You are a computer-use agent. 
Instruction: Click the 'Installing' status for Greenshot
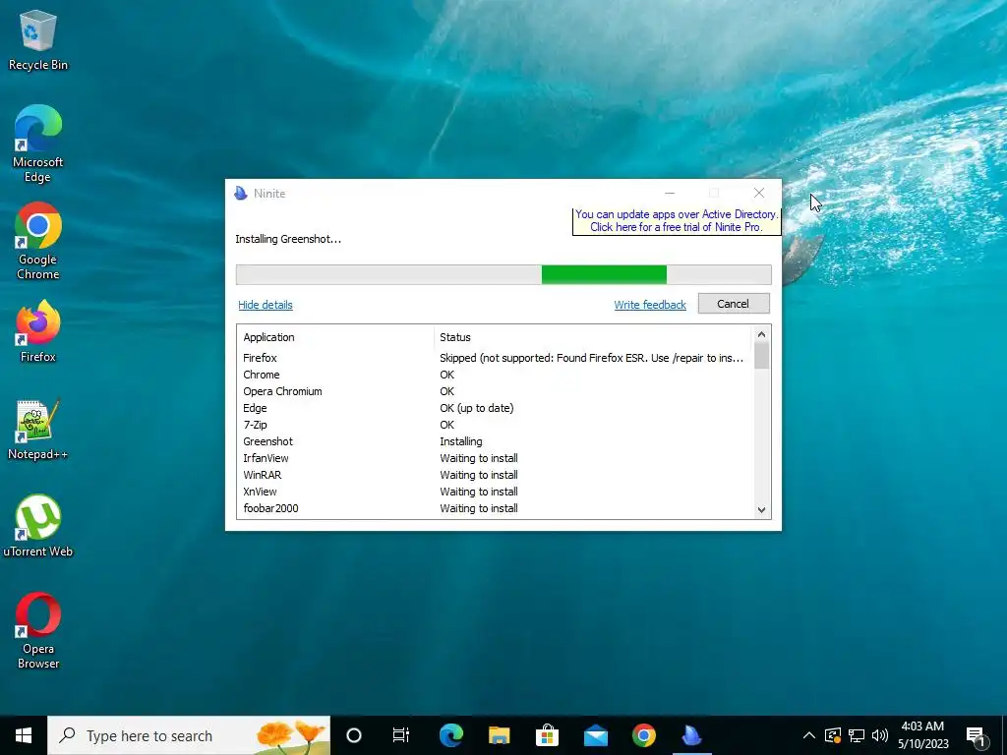[461, 441]
